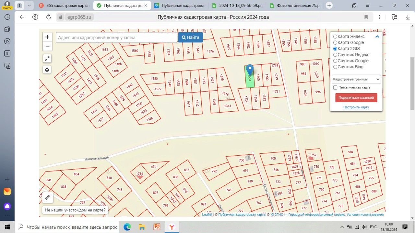Zoom out of the cadastral map
Screen dimensions: 415x233
click(x=47, y=46)
